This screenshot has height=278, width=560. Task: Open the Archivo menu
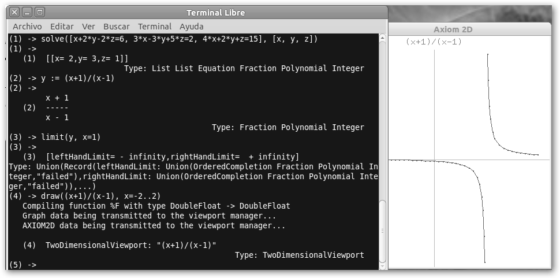27,27
